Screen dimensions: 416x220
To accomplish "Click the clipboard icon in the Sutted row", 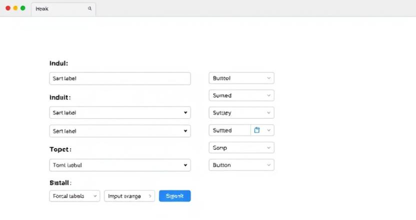I will (x=257, y=131).
